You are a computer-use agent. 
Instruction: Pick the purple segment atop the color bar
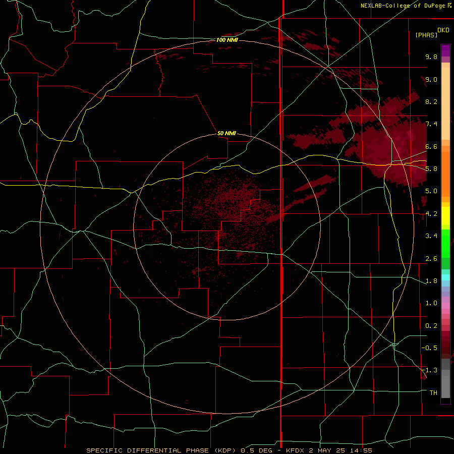[445, 50]
